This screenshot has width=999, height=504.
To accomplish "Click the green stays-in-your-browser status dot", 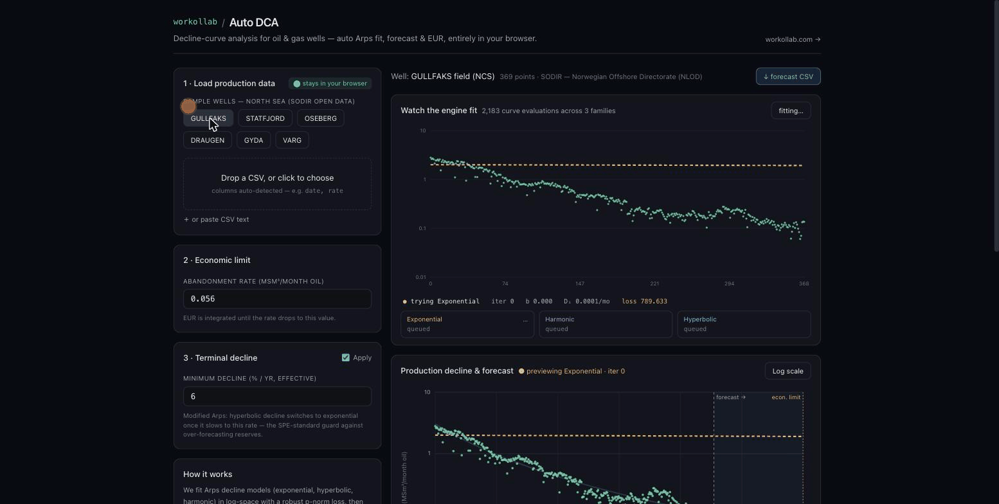I will 297,84.
